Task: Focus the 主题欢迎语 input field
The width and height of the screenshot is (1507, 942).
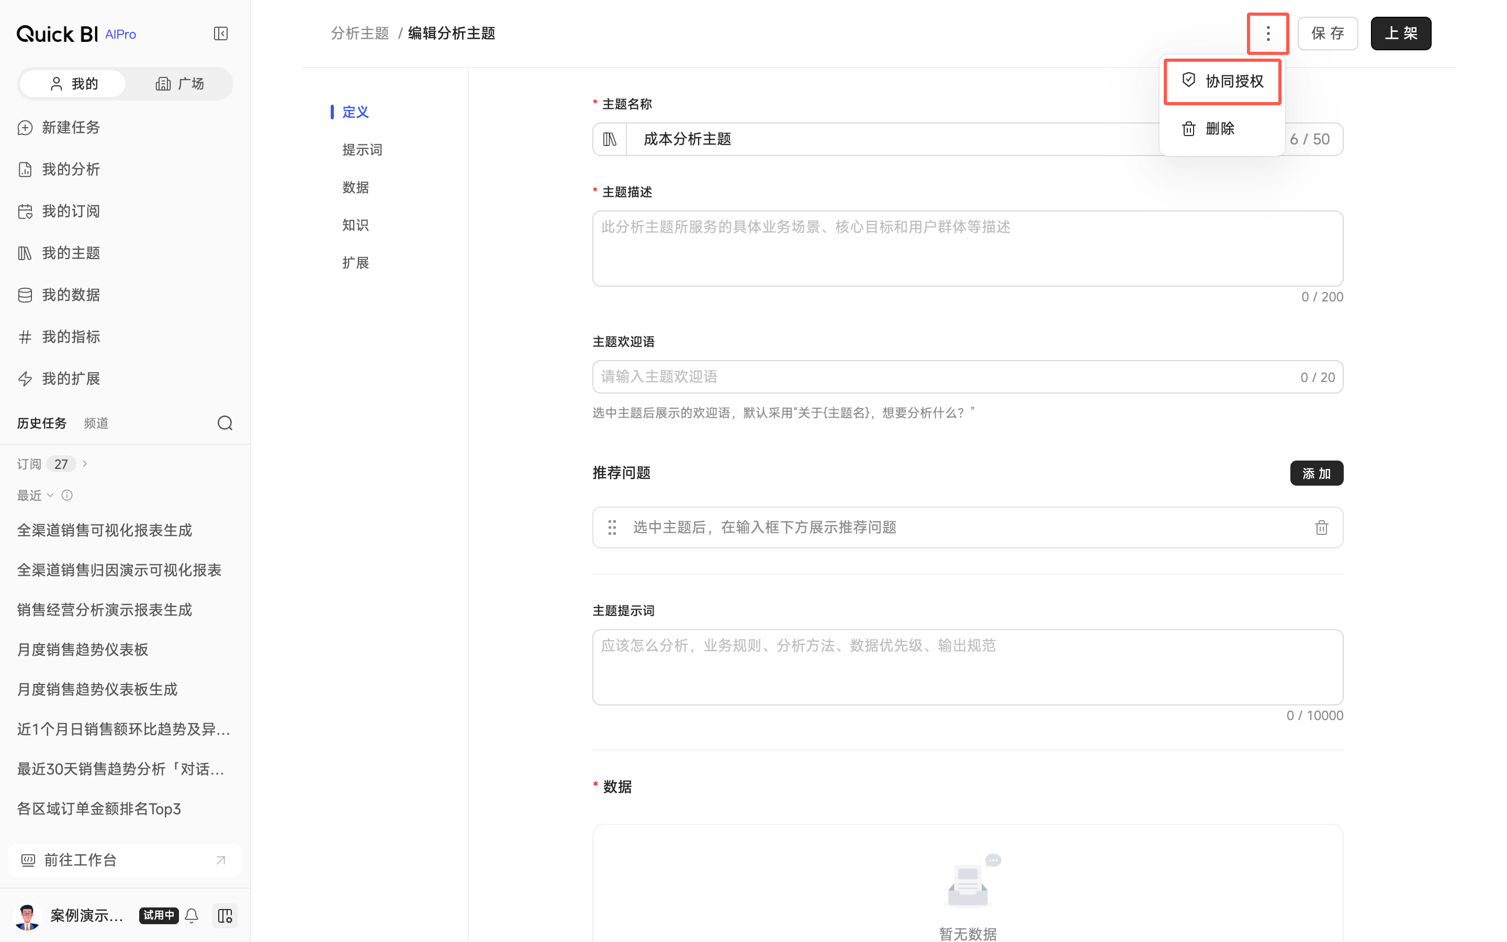Action: click(967, 377)
